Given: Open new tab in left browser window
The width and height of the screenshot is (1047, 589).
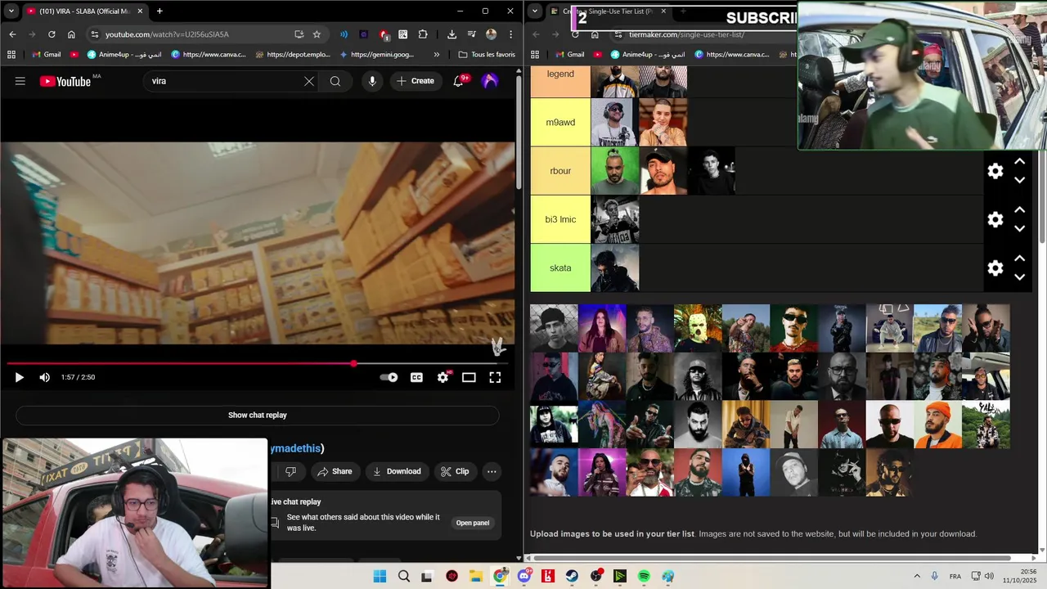Looking at the screenshot, I should [160, 11].
